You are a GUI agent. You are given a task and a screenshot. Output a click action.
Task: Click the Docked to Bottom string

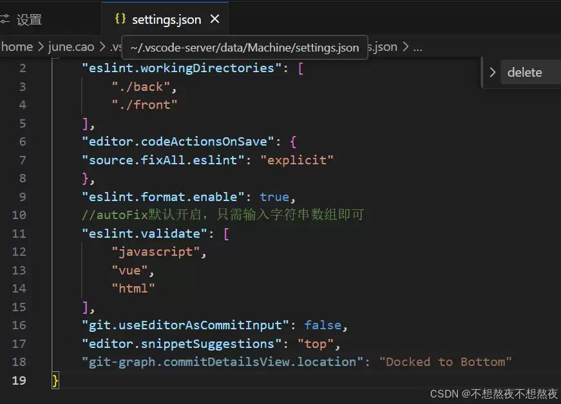click(444, 361)
